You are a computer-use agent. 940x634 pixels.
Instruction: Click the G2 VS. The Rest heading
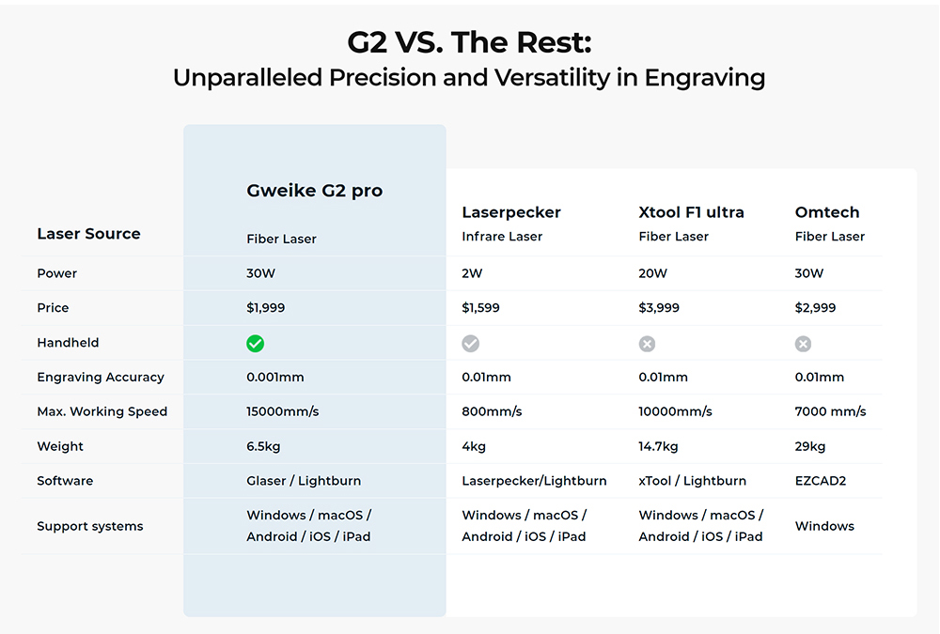[469, 43]
